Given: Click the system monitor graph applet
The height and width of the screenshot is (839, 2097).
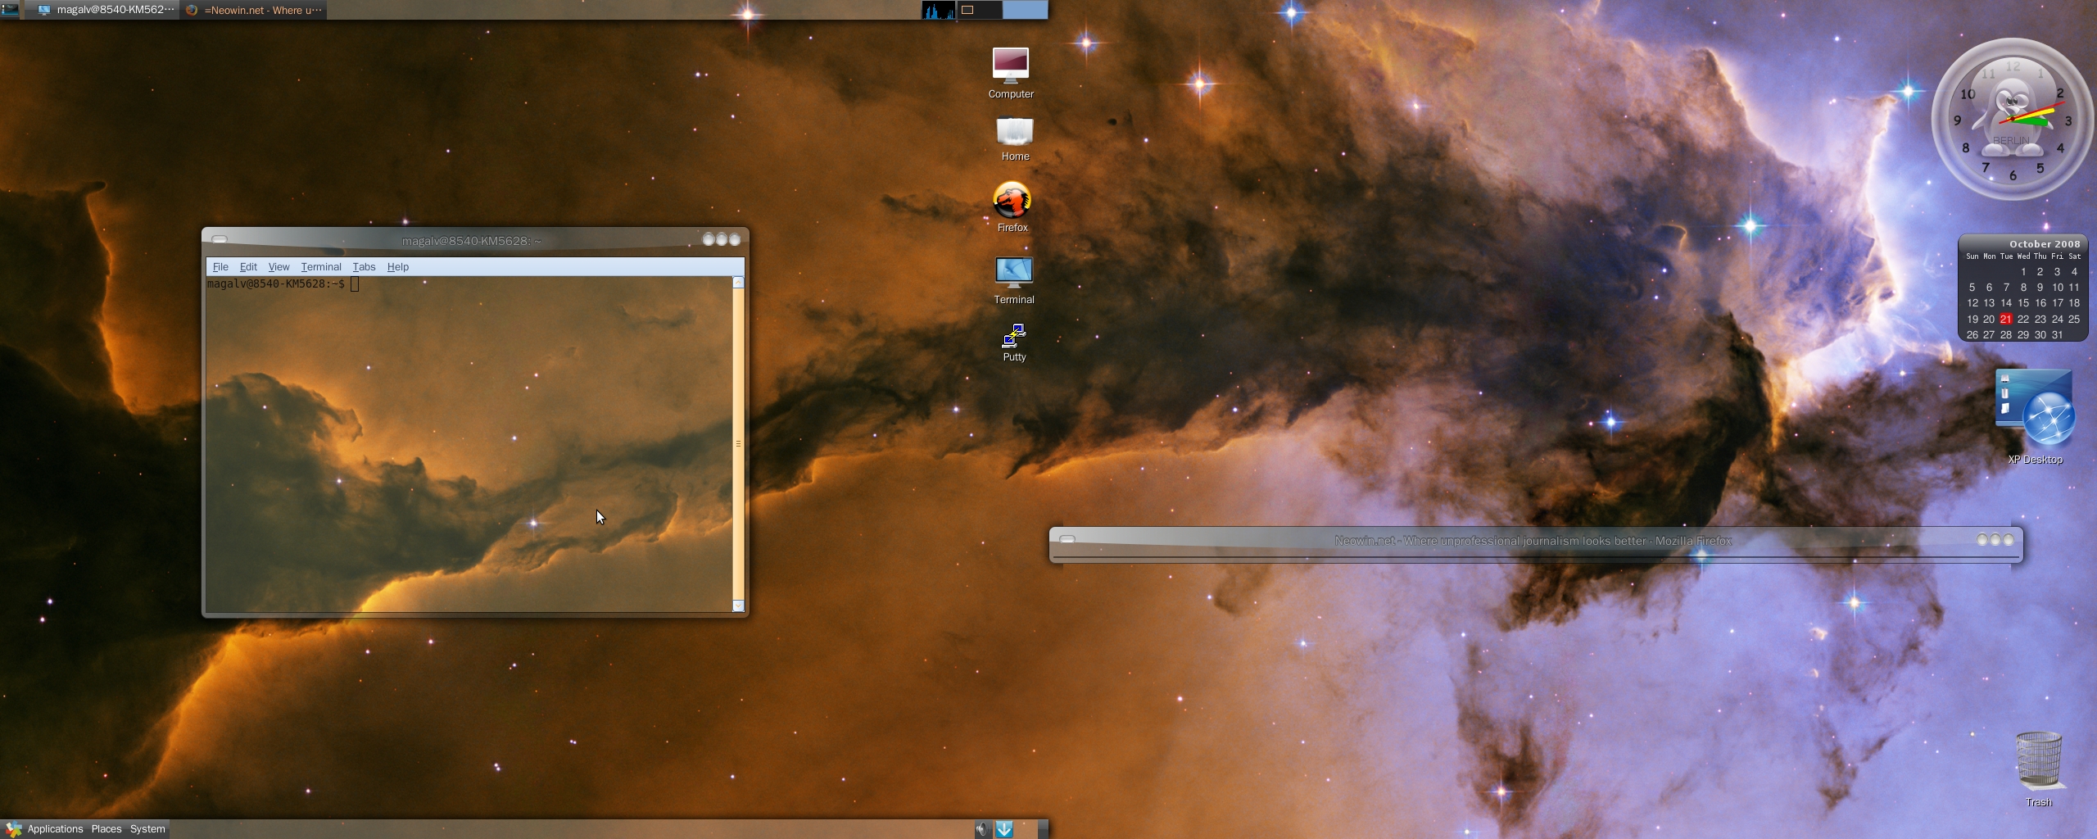Looking at the screenshot, I should click(x=938, y=10).
